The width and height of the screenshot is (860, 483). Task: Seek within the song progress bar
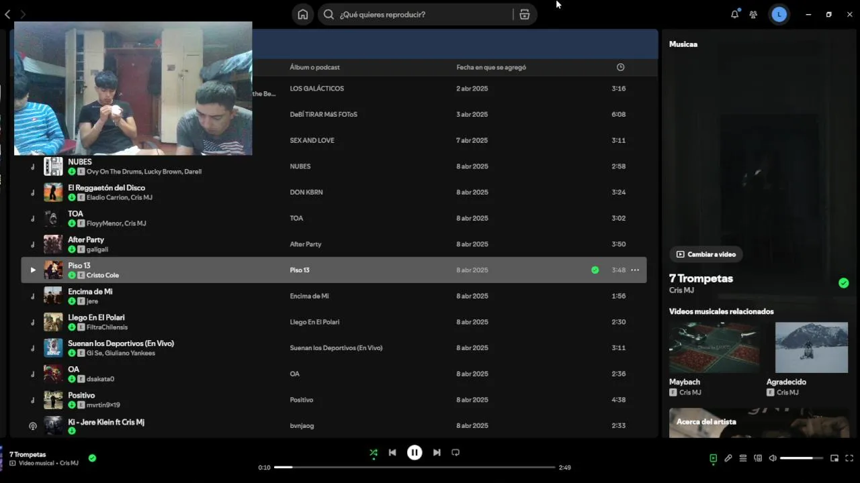tap(415, 467)
